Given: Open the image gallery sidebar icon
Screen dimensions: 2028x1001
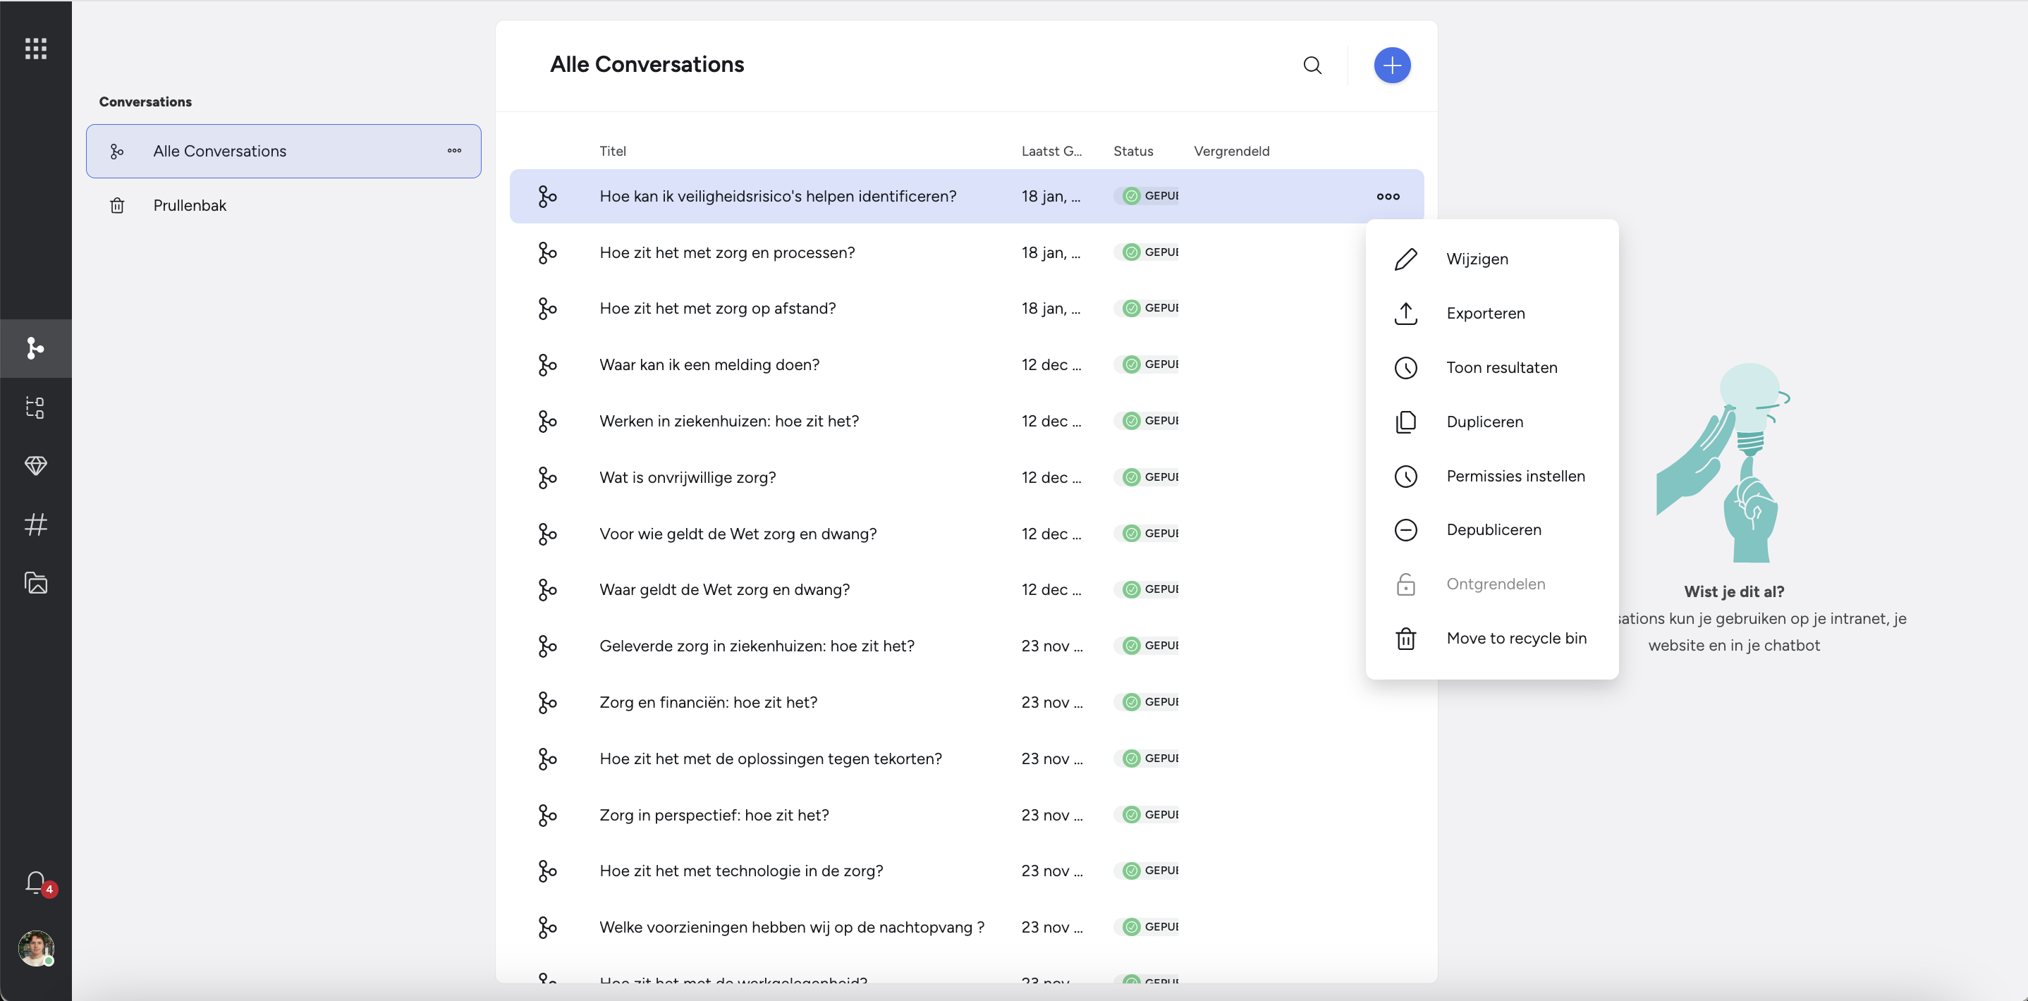Looking at the screenshot, I should [35, 583].
